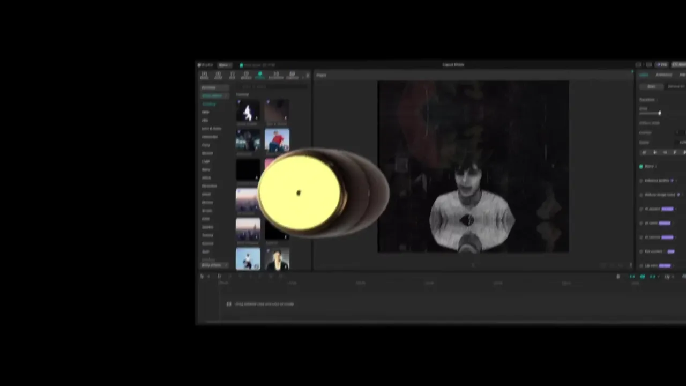This screenshot has height=386, width=686.
Task: Enable the Enhance quality checkbox
Action: pos(642,181)
